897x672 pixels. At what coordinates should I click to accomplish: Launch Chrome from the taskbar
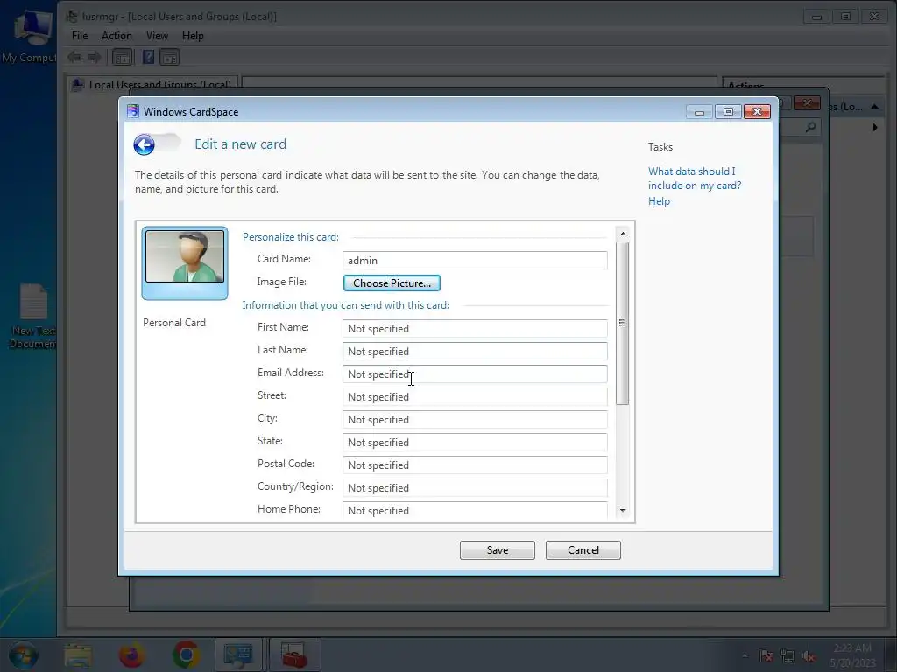186,654
